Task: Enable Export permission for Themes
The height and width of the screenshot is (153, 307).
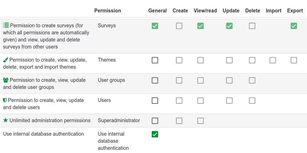Action: (x=294, y=60)
